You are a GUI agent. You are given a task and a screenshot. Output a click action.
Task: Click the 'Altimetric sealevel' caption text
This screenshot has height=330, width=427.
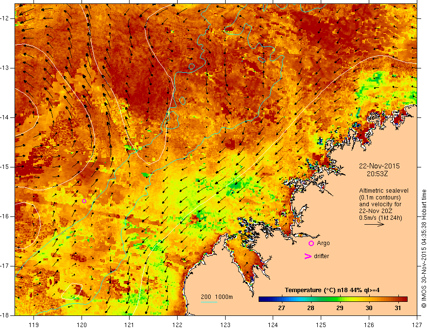click(384, 191)
